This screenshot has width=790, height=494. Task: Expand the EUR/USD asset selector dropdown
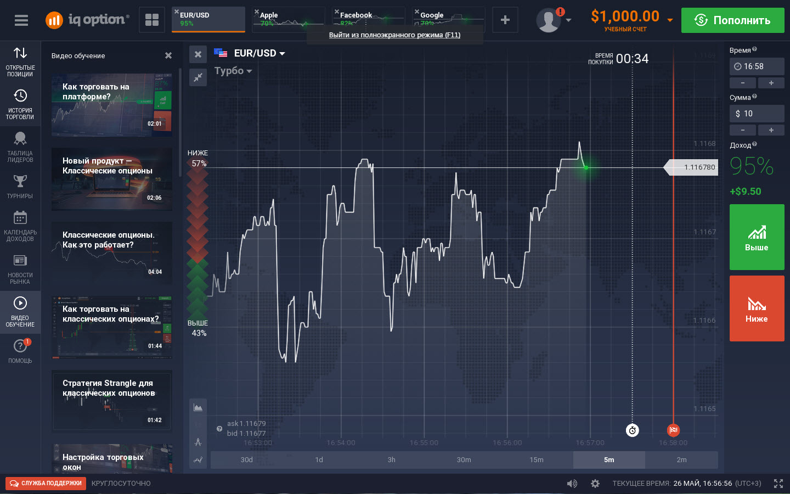283,54
